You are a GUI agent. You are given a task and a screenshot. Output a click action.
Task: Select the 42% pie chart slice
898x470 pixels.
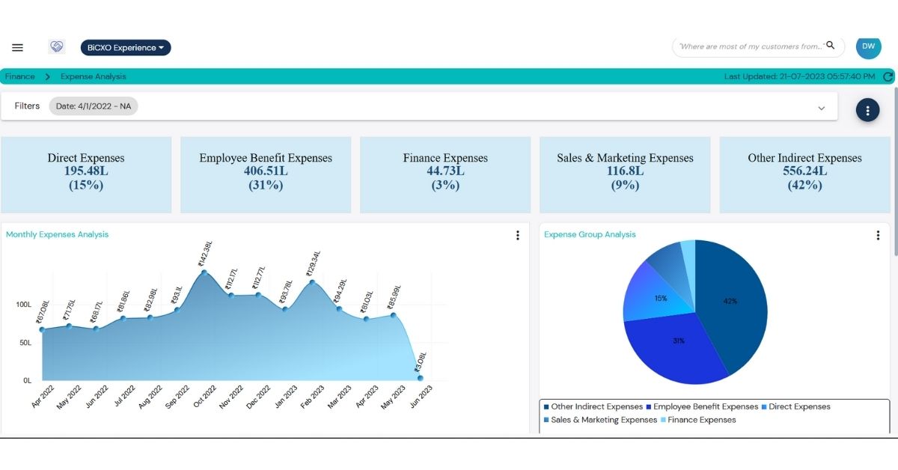730,299
